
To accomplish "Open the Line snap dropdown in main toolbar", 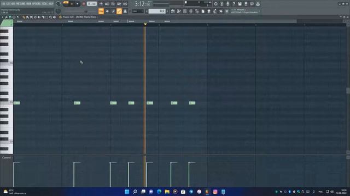I will (138, 11).
